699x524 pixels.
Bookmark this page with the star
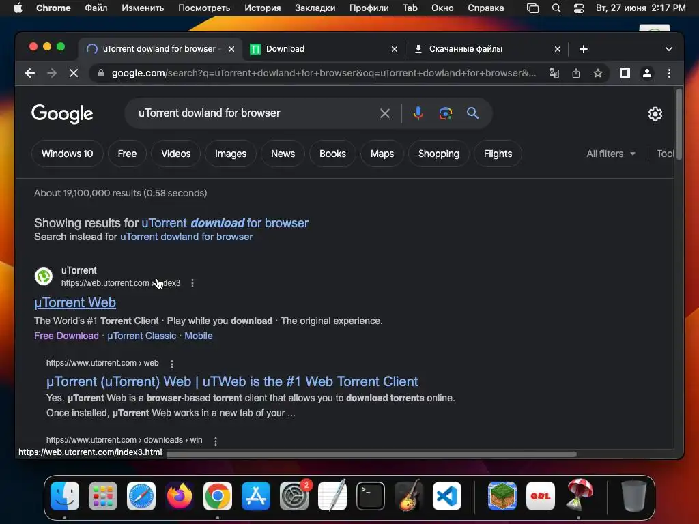598,73
